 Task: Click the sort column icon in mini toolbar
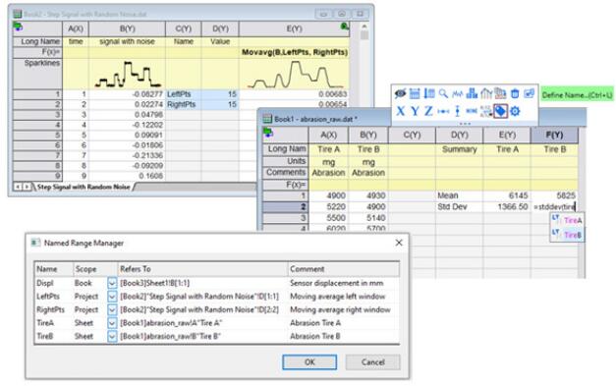coord(429,94)
